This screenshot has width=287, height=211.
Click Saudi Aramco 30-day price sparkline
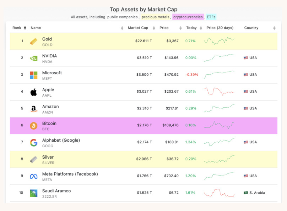(219, 193)
